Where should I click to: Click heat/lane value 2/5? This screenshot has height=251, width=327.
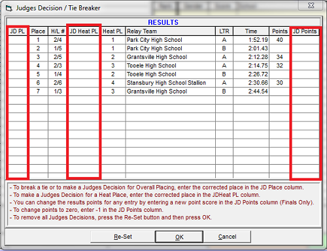pyautogui.click(x=58, y=57)
